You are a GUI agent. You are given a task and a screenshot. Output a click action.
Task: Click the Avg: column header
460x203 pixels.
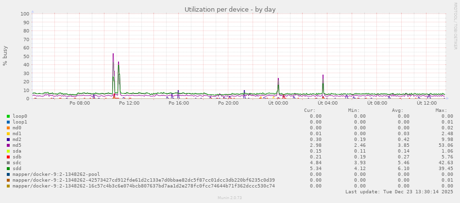pyautogui.click(x=397, y=110)
